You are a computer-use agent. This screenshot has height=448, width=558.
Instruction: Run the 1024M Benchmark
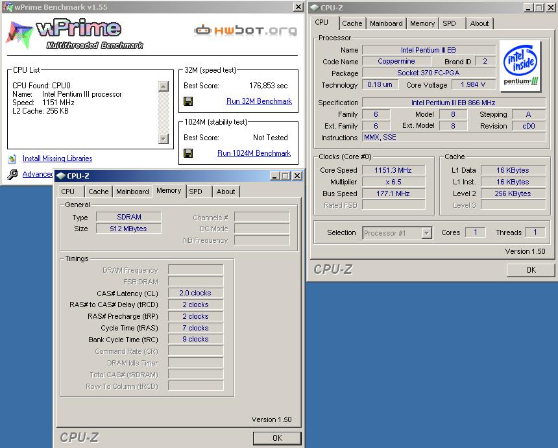click(x=254, y=153)
